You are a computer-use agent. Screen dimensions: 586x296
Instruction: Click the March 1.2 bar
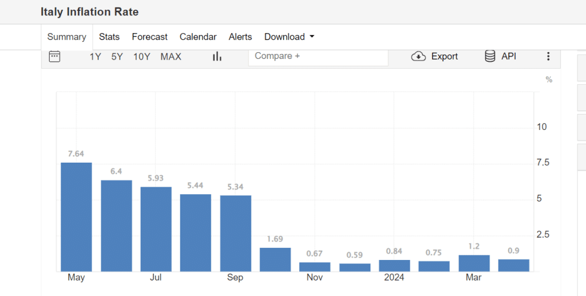474,263
